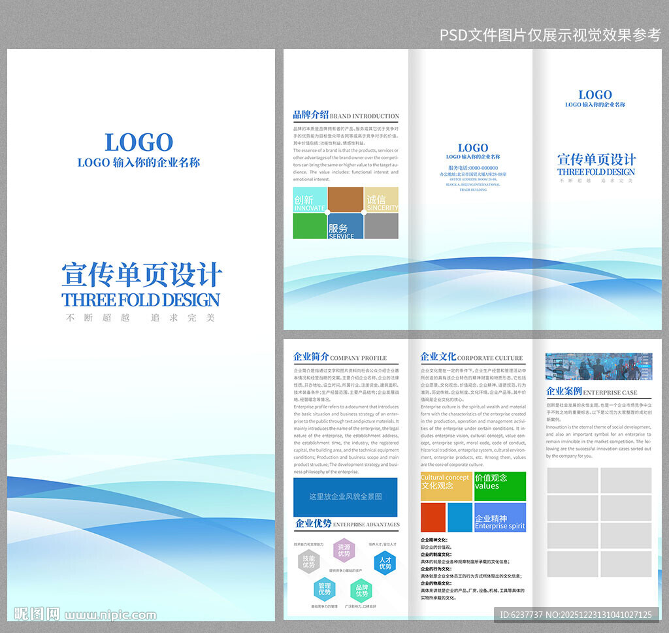Image resolution: width=669 pixels, height=633 pixels.
Task: Select the 企业案例 ENTERPRISE CASE heading
Action: [x=592, y=391]
